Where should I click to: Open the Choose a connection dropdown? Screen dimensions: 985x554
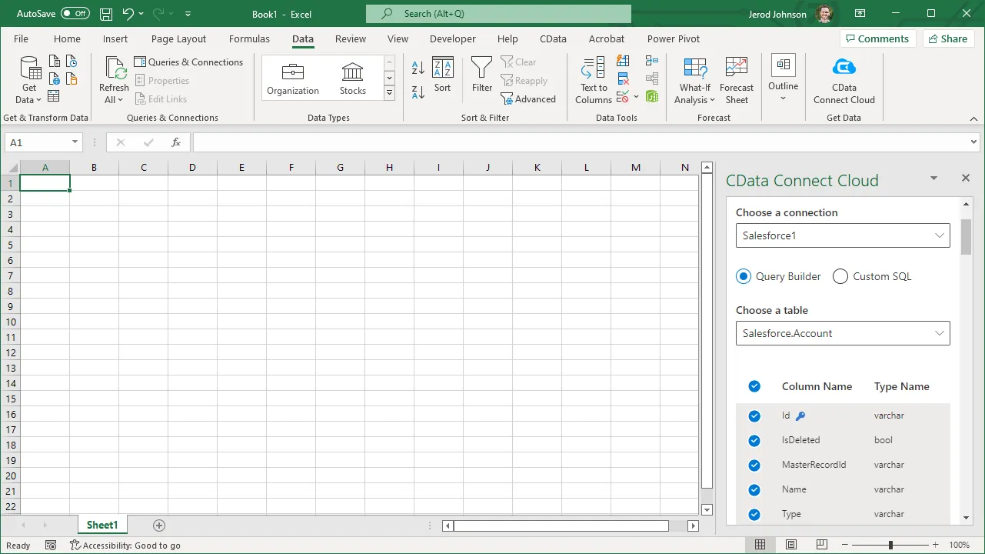click(843, 235)
